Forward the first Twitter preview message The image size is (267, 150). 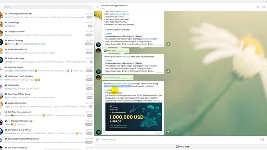pos(168,44)
